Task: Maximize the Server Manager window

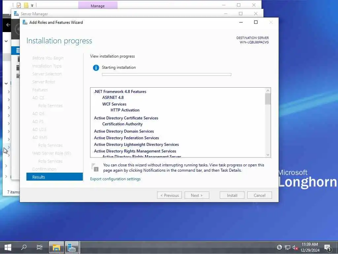Action: click(241, 14)
